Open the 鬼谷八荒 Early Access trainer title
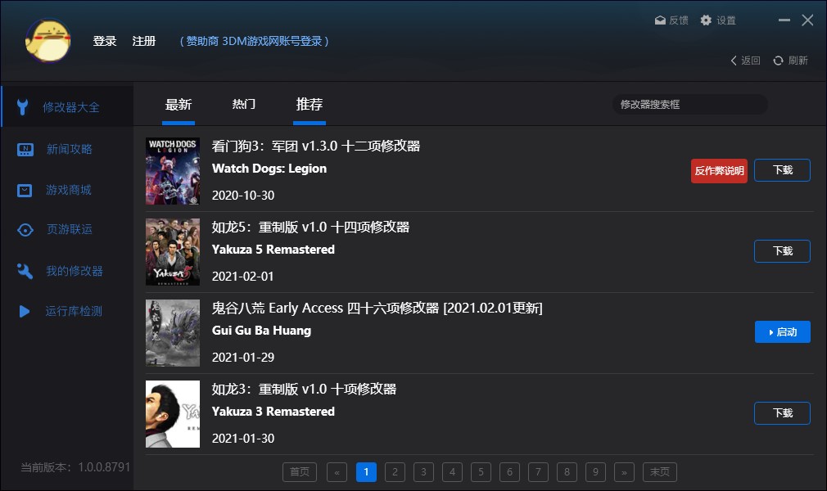The width and height of the screenshot is (827, 491). point(377,308)
